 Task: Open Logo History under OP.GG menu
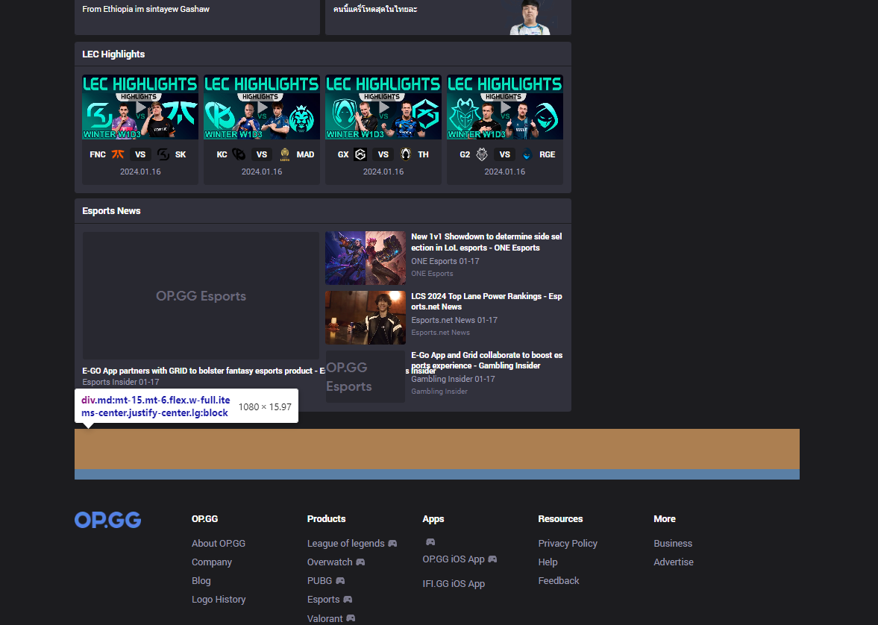coord(219,599)
